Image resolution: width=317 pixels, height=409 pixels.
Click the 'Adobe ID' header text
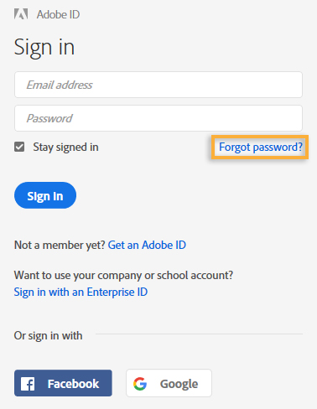pyautogui.click(x=58, y=14)
